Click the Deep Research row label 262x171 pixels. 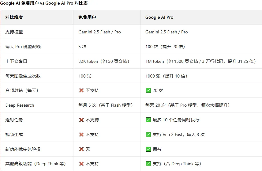20,105
